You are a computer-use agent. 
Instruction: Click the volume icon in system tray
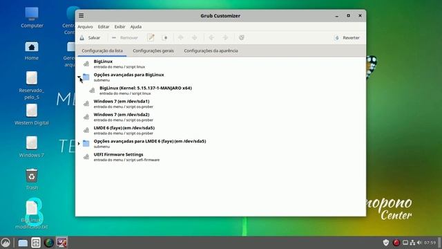419,243
